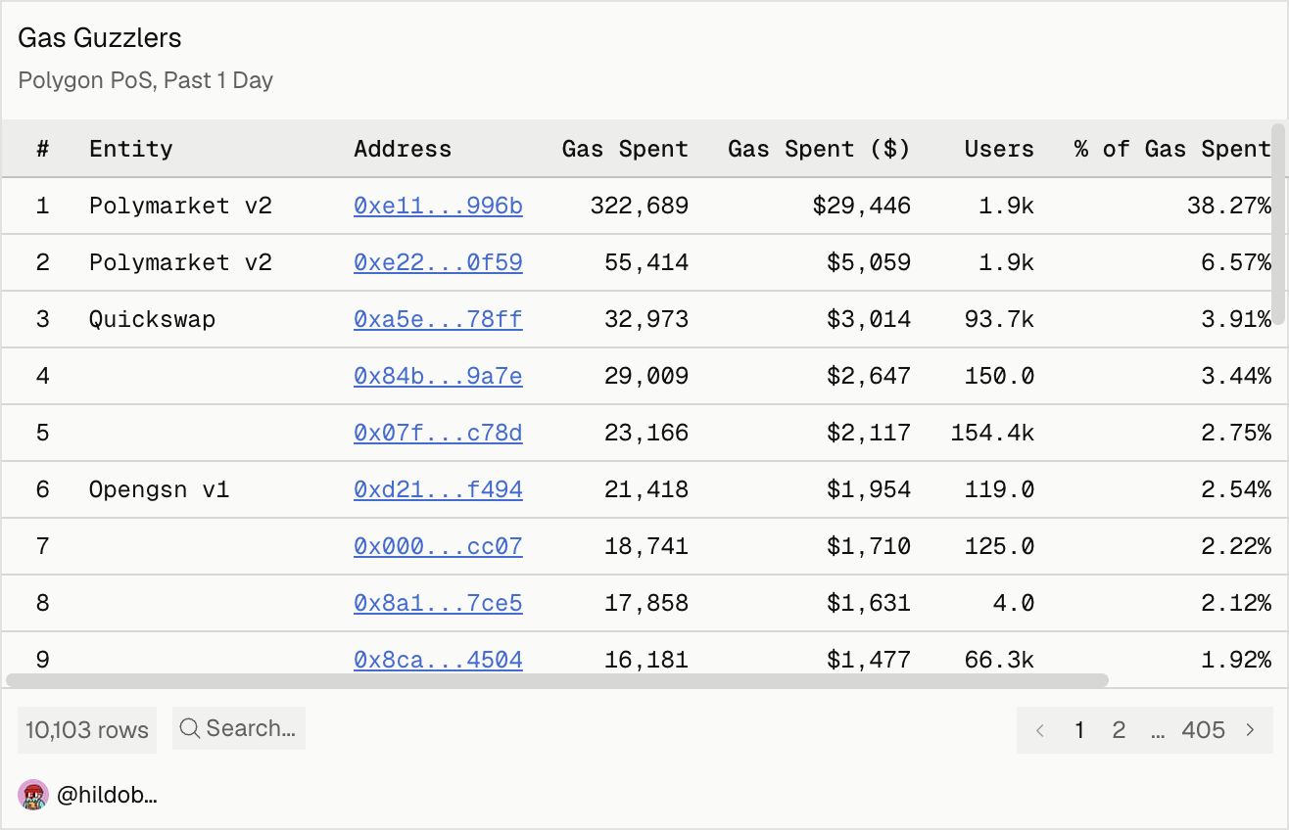Image resolution: width=1289 pixels, height=830 pixels.
Task: Select page 1 in pagination
Action: 1079,730
